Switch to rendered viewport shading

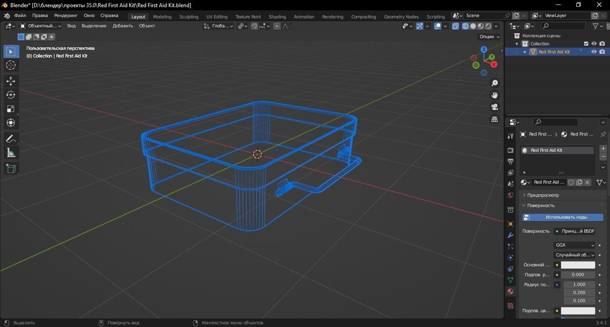point(488,26)
